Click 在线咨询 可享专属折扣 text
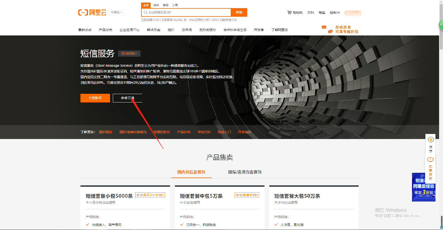443x230 pixels. pyautogui.click(x=347, y=30)
